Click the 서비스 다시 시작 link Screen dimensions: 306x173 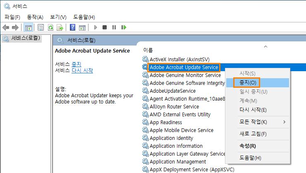click(82, 70)
